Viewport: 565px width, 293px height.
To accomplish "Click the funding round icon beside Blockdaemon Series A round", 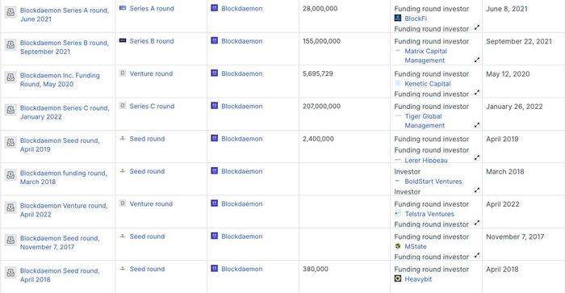I will tap(10, 12).
